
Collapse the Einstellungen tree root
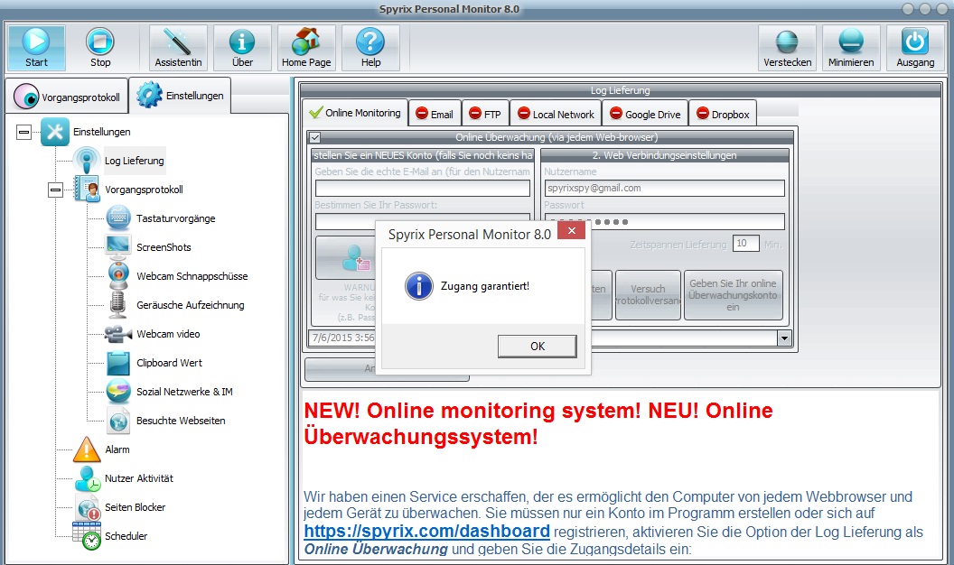click(23, 132)
